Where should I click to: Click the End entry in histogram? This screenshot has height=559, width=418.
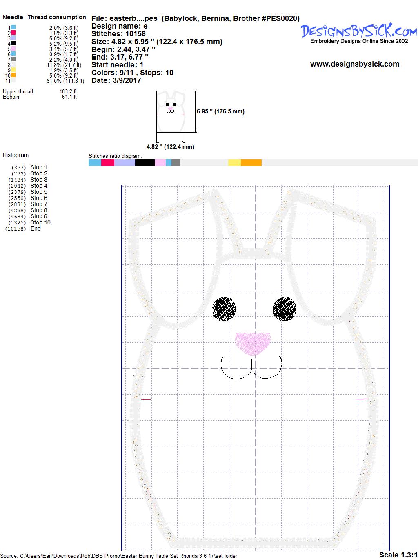[36, 228]
